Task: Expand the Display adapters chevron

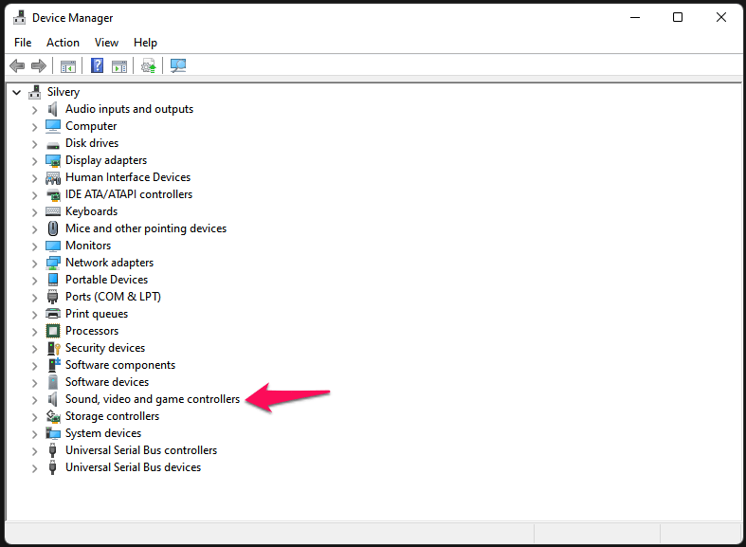Action: click(34, 161)
